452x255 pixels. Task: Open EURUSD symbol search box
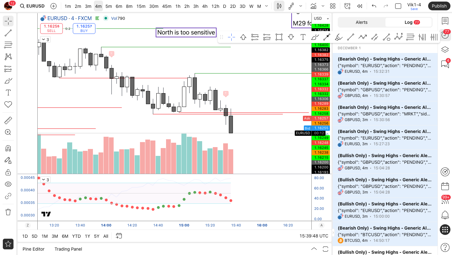pyautogui.click(x=32, y=6)
